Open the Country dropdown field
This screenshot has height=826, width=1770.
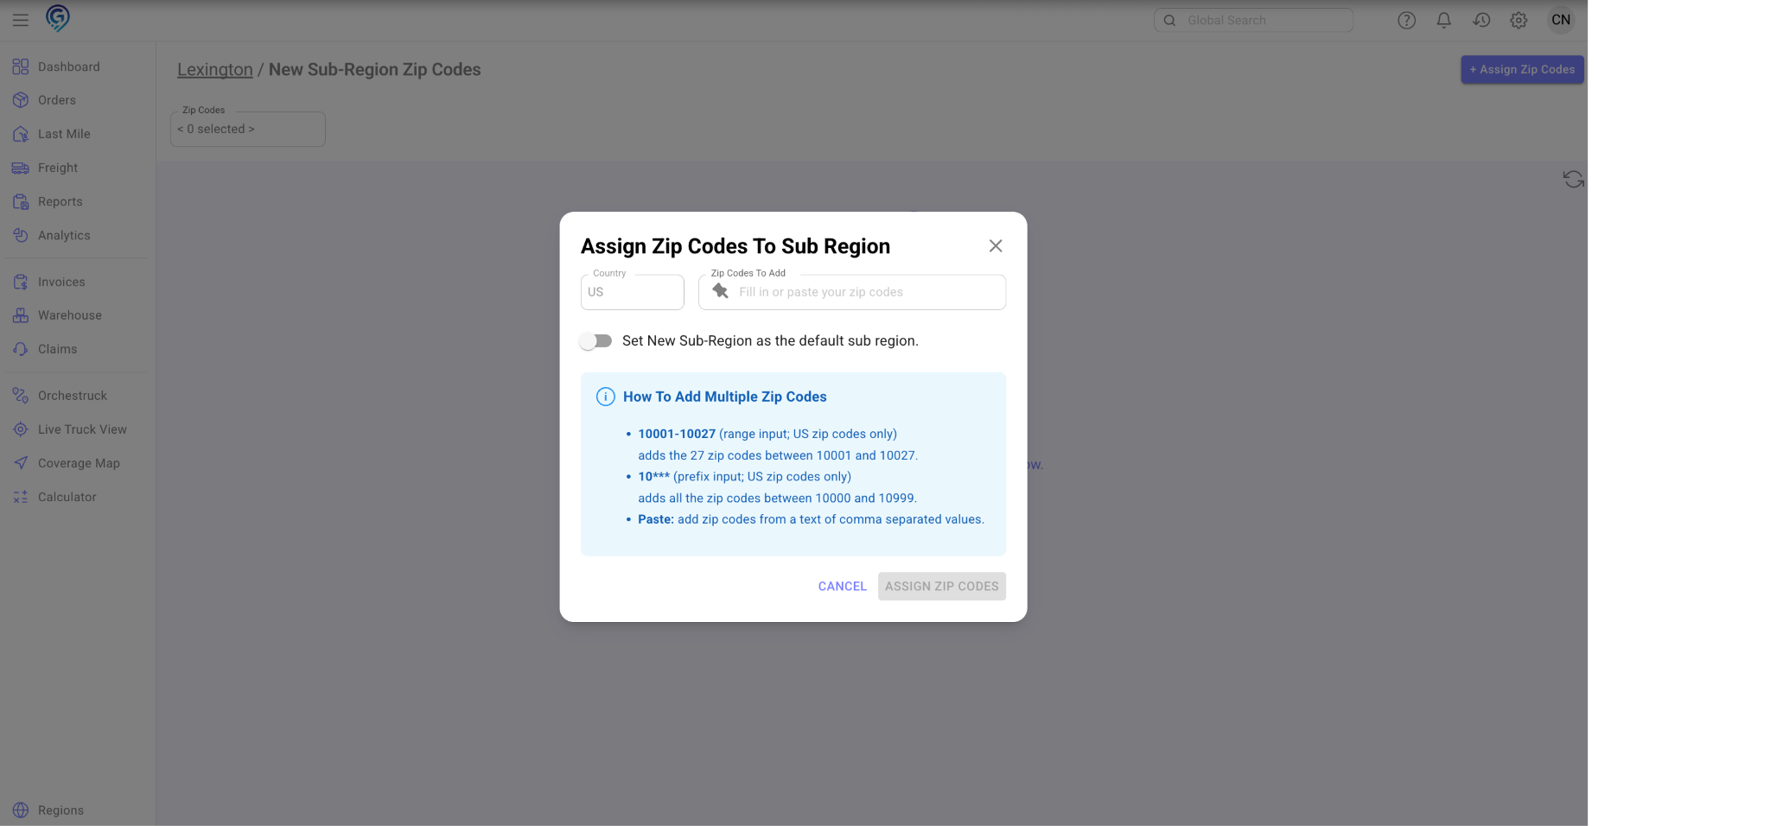tap(632, 292)
